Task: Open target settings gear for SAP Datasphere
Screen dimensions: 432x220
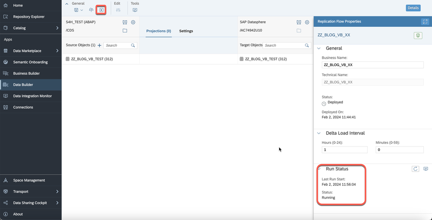Action: point(307,22)
